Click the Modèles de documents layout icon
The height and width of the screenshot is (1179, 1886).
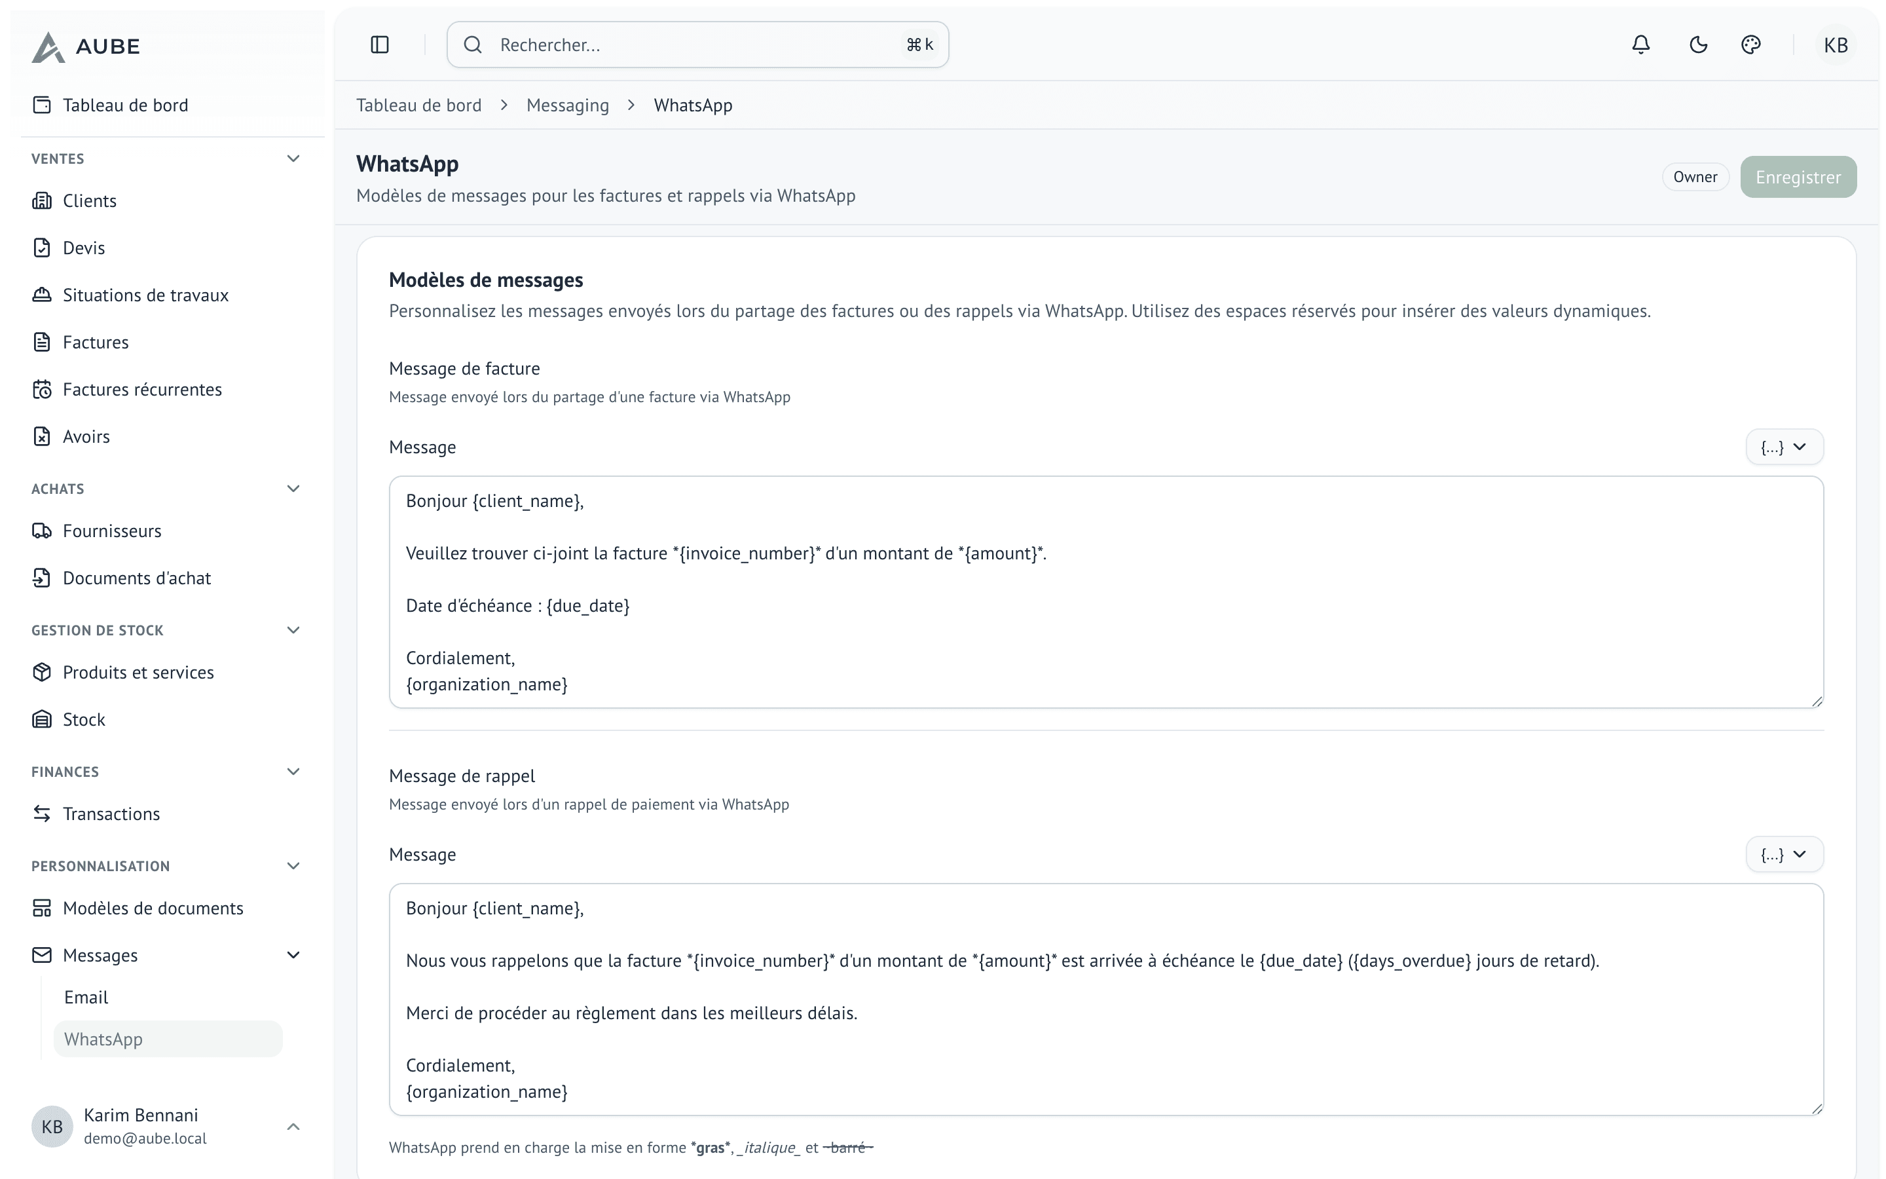42,908
